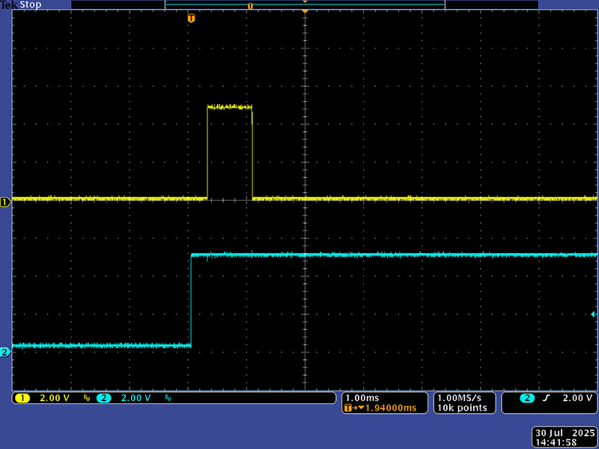
Task: Click the trigger source channel 2 badge
Action: point(527,398)
